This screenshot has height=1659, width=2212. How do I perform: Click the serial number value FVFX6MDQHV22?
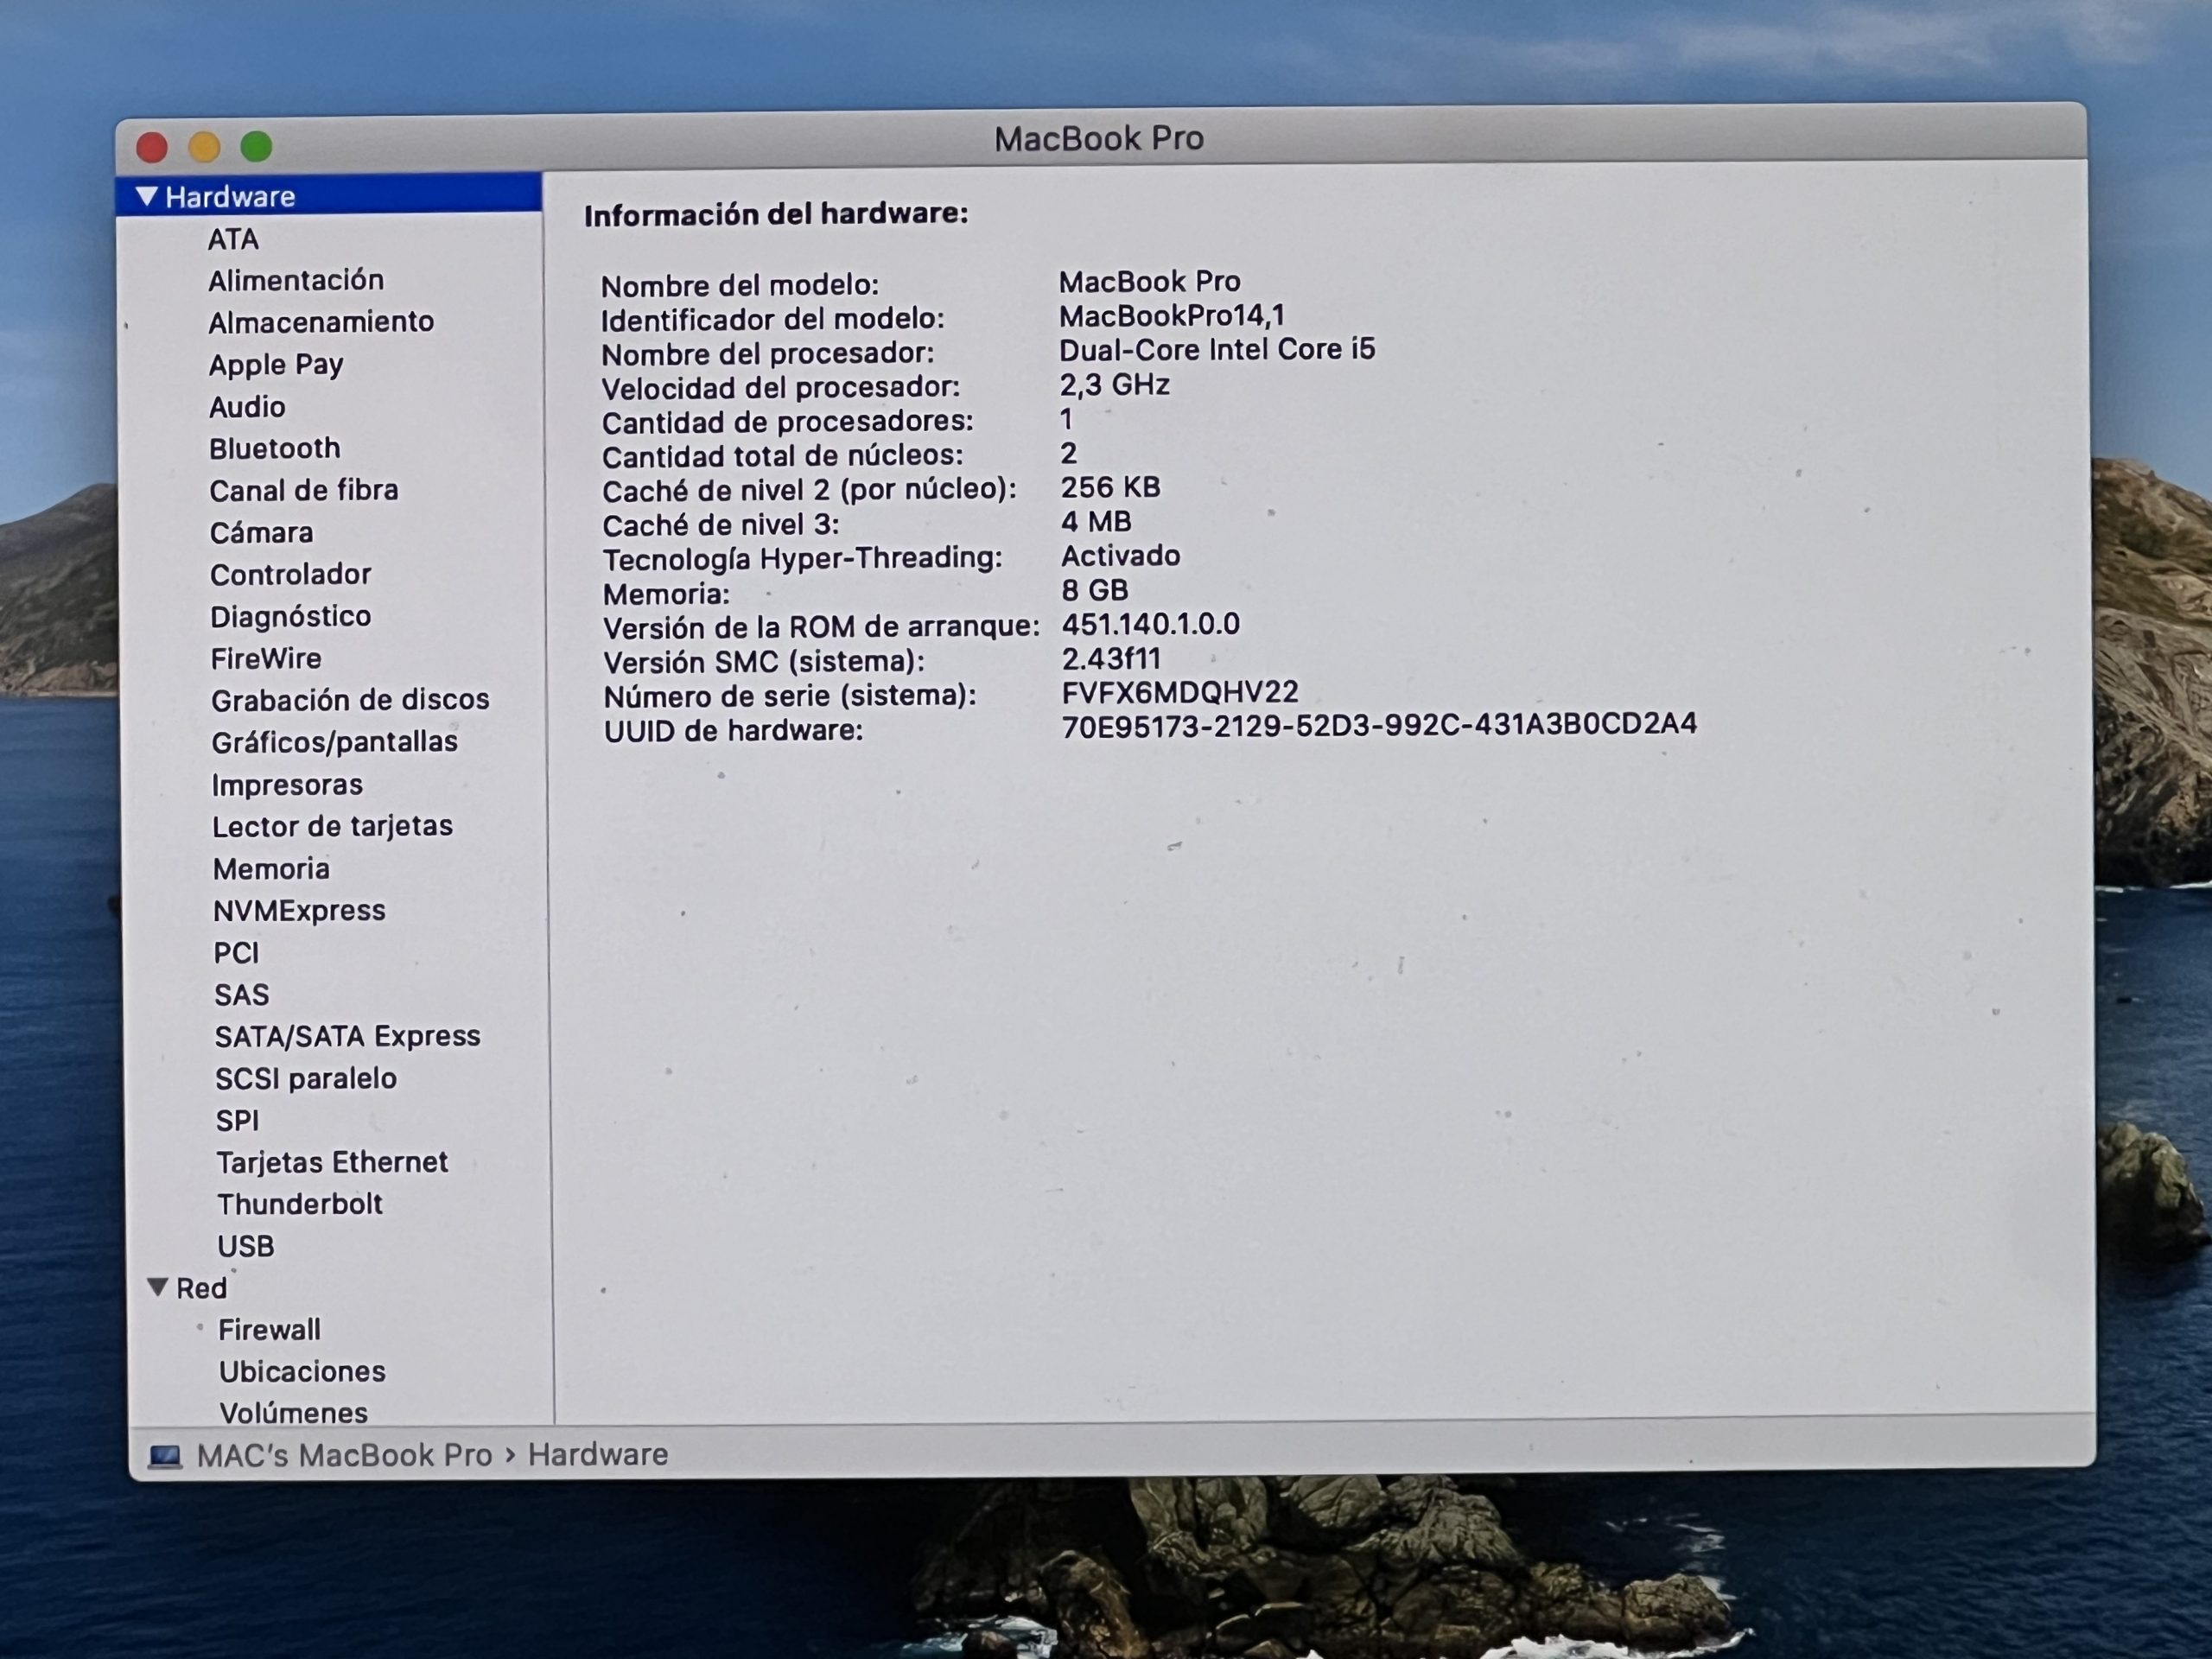click(x=1179, y=692)
